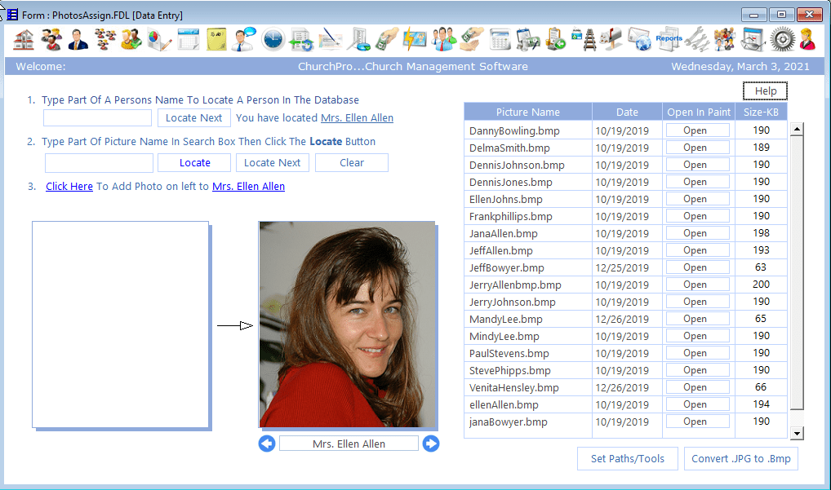The height and width of the screenshot is (490, 831).
Task: Click the calendar with money and pen icon
Action: coord(528,40)
